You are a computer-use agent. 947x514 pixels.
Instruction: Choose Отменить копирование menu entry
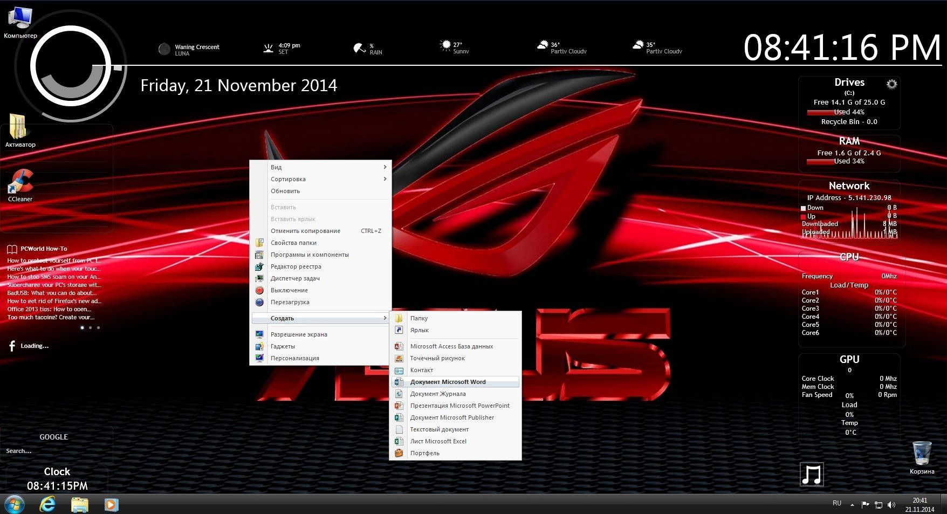(x=321, y=231)
